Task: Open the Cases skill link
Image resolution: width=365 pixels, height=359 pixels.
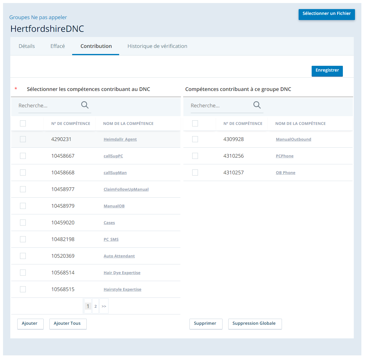Action: tap(109, 223)
